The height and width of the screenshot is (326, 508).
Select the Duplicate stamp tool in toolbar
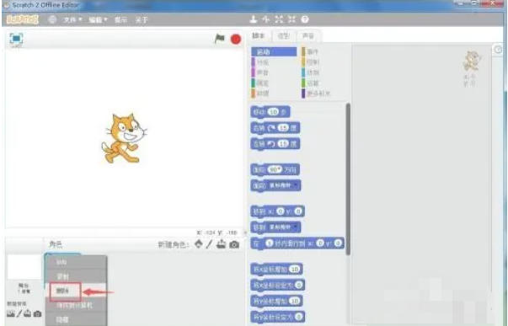coord(254,19)
